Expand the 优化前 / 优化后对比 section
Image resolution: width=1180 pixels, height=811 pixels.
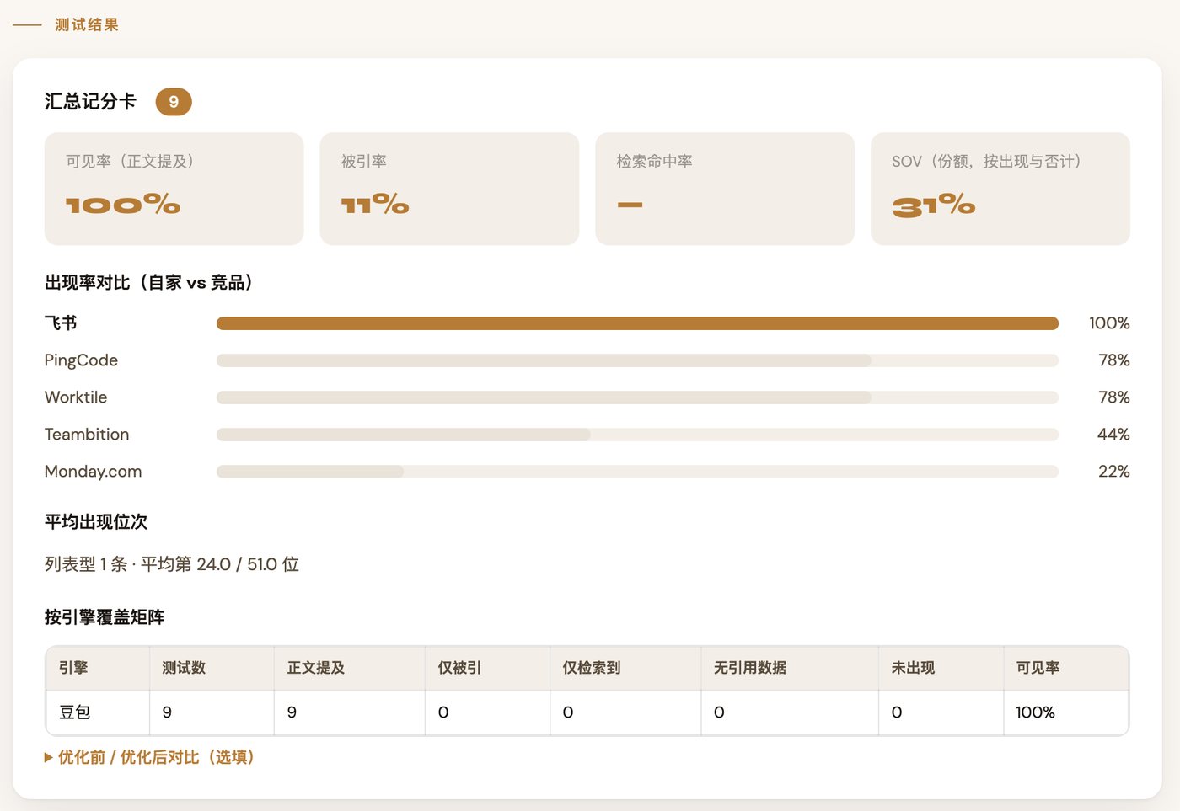click(149, 757)
